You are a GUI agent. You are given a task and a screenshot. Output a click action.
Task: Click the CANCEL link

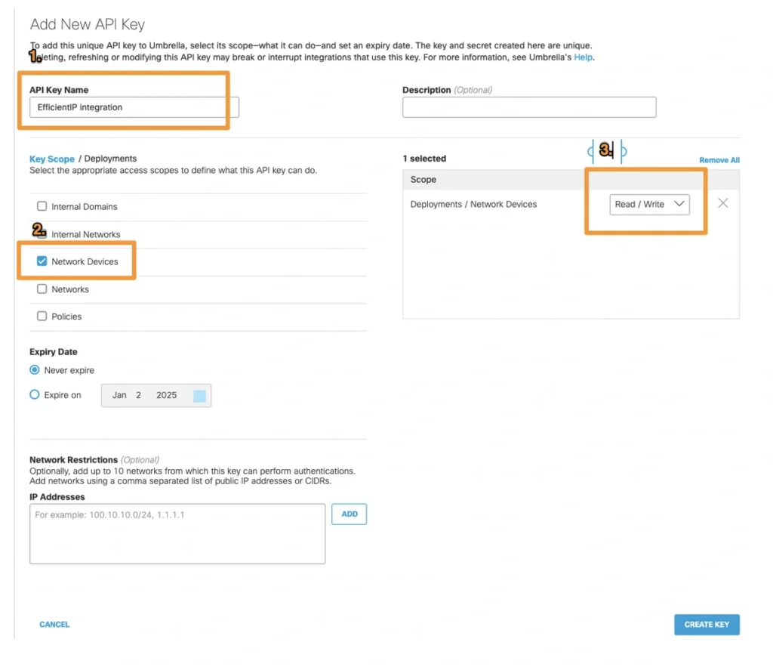click(x=54, y=625)
